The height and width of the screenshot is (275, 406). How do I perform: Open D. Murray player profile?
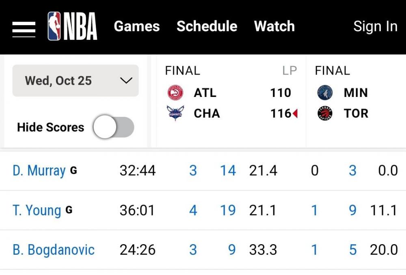tap(39, 171)
